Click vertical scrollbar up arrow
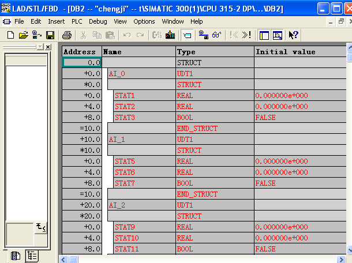 coord(350,47)
